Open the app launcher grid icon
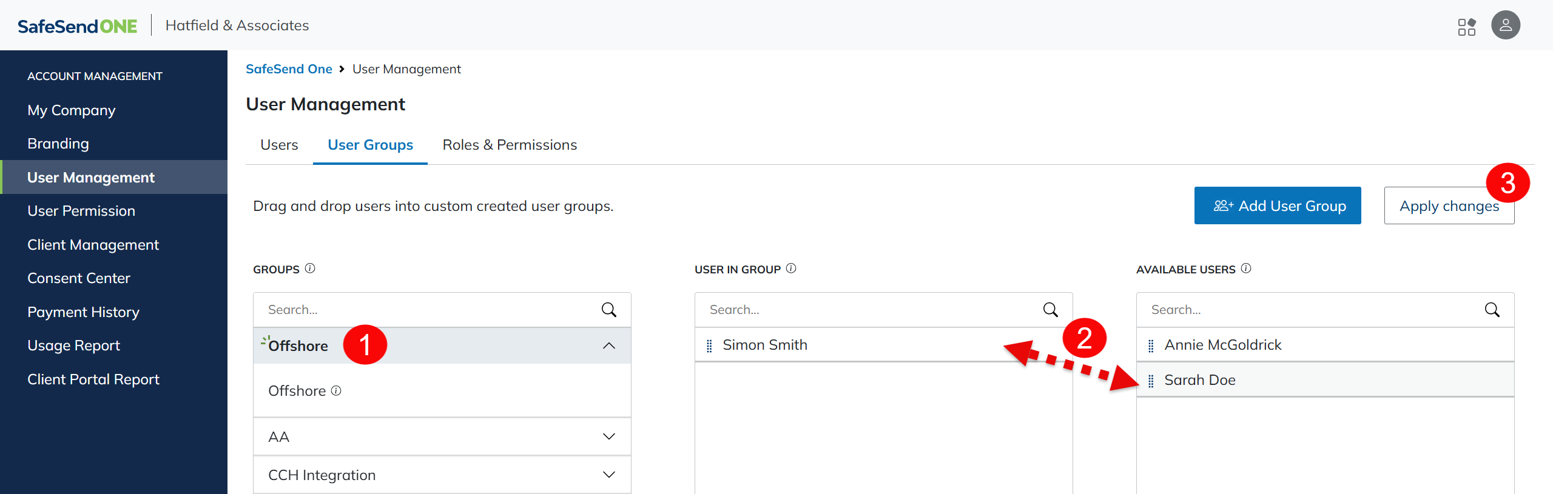Viewport: 1553px width, 494px height. [x=1466, y=27]
